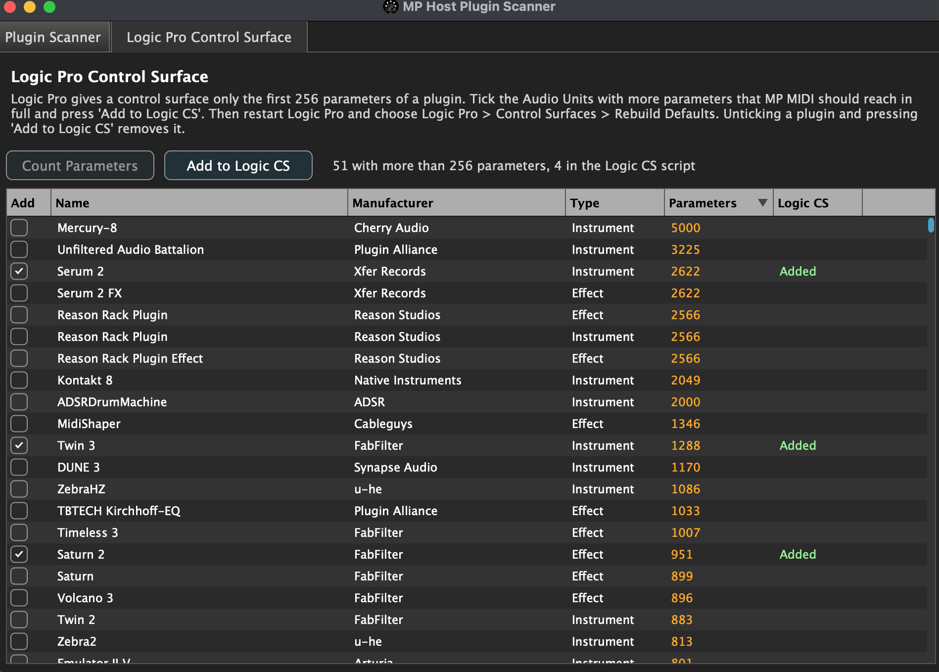
Task: Click the Type column header
Action: coord(615,203)
